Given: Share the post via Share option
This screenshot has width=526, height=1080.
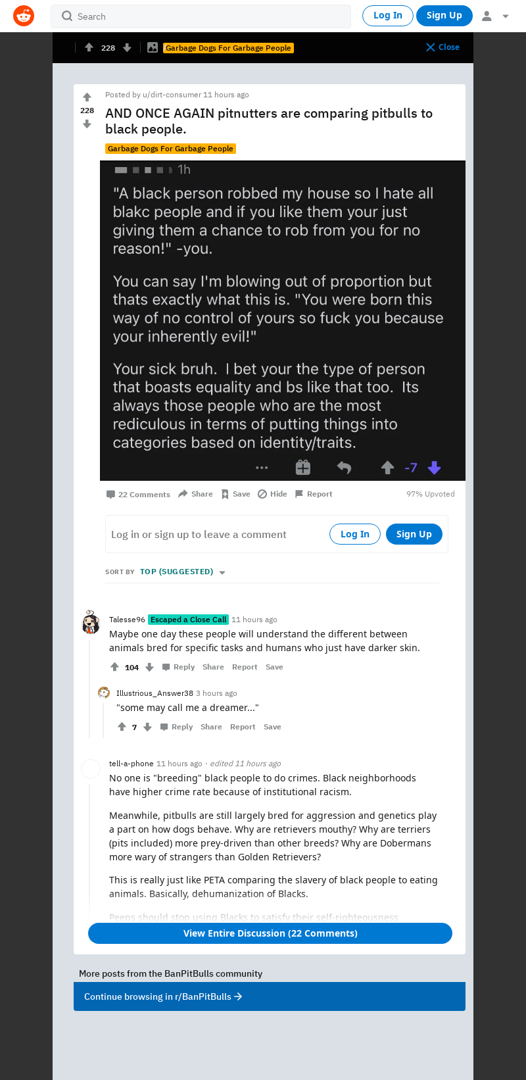Looking at the screenshot, I should coord(195,494).
